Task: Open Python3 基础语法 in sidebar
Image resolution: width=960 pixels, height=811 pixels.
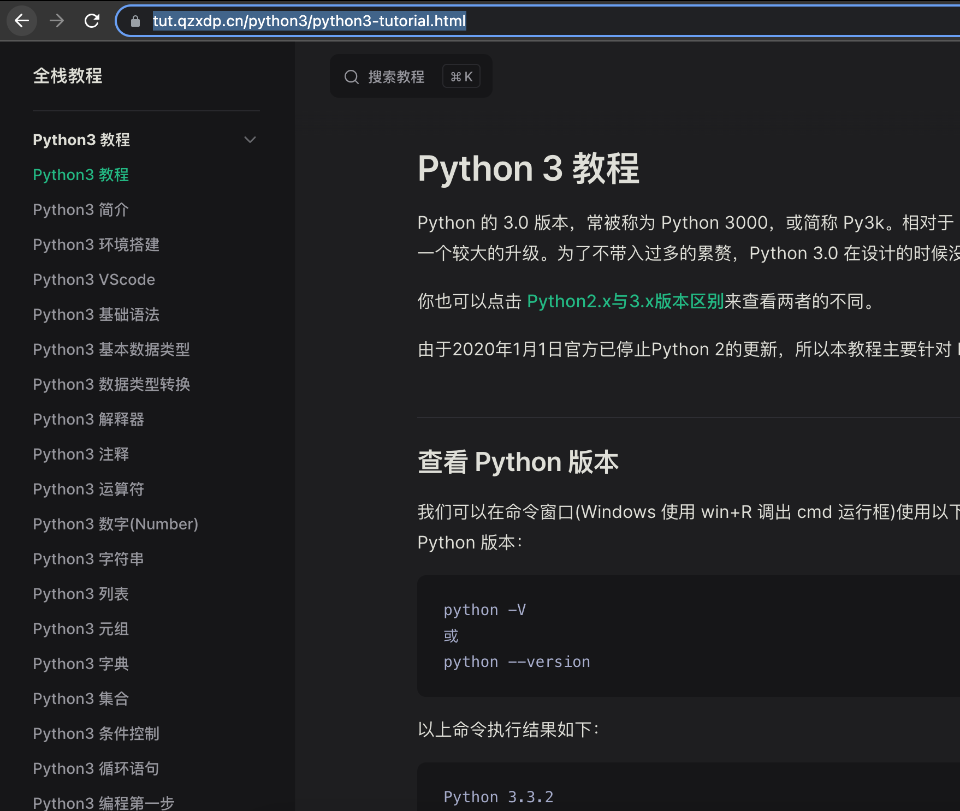Action: coord(96,314)
